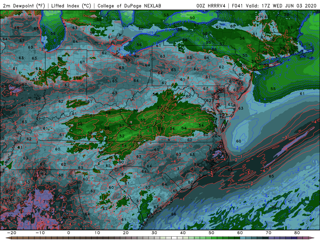Click the left arrow end of the color bar
Viewport: 320px width, 240px height.
[x=8, y=238]
